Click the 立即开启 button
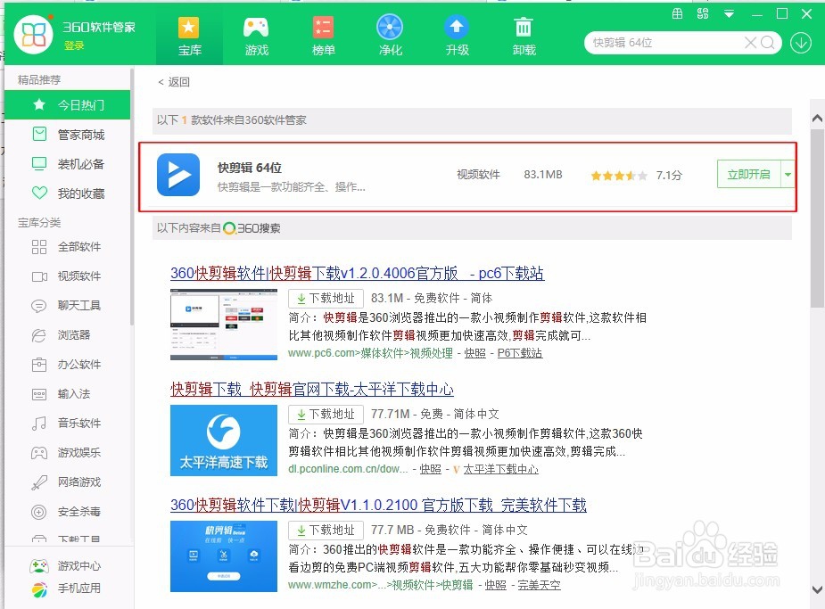This screenshot has height=609, width=825. tap(748, 174)
